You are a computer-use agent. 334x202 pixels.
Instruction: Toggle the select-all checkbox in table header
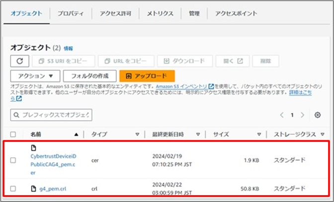tap(13, 135)
